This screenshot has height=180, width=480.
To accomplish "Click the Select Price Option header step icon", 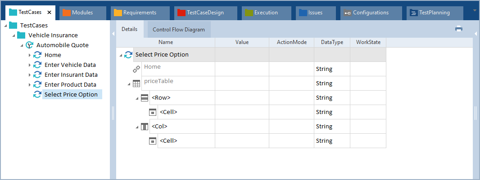I will click(128, 55).
